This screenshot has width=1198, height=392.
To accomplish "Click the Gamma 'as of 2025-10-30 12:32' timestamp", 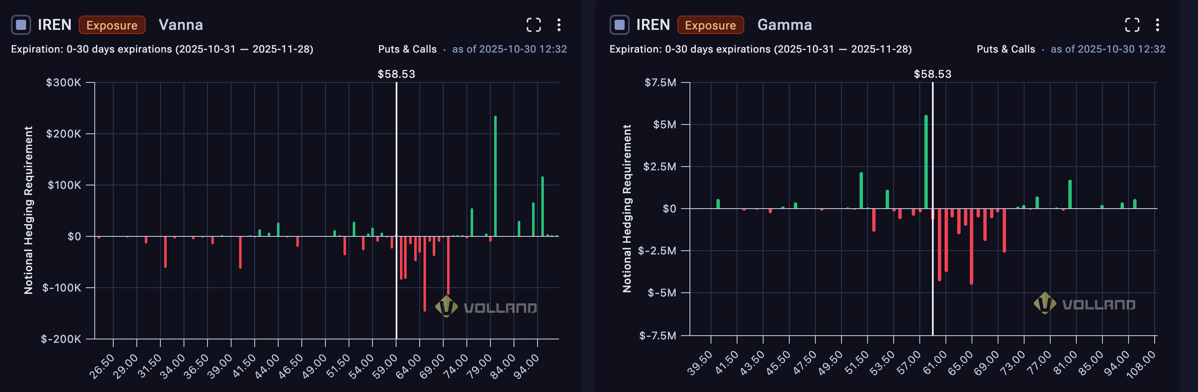I will (1108, 49).
